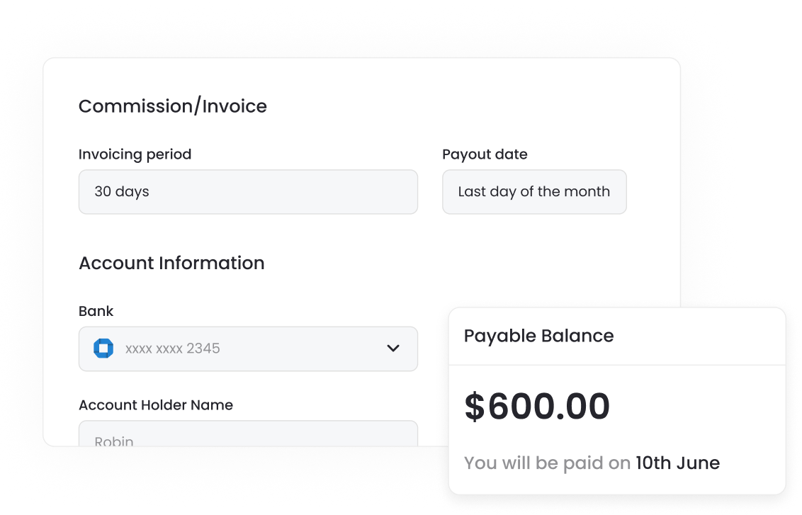Viewport: 802px width, 515px height.
Task: Open the bank account xxxx 2345 selector
Action: (x=248, y=349)
